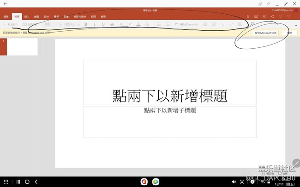Screen dimensions: 300x187
Task: Select slide 1 thumbnail in panel
Action: 22,47
